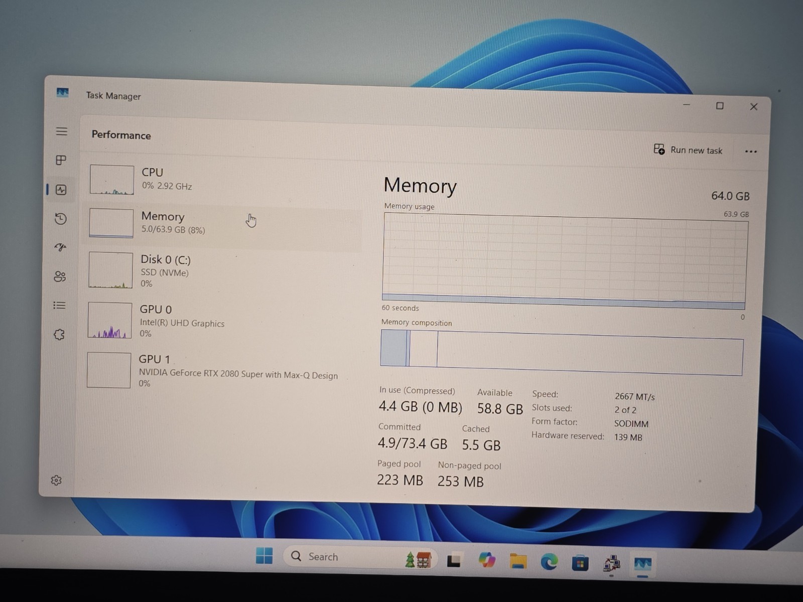Open the Processes page icon in sidebar

coord(61,160)
